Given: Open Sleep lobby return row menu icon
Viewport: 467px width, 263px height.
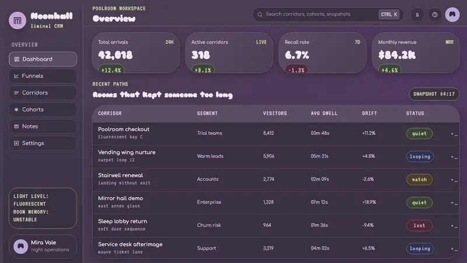Looking at the screenshot, I should pos(454,226).
